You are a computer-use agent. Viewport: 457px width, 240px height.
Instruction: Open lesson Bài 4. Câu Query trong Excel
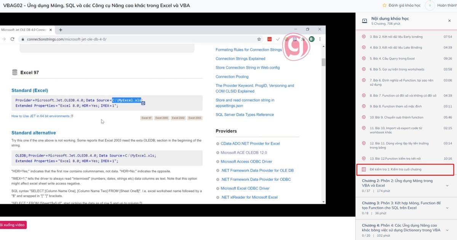[x=392, y=59]
